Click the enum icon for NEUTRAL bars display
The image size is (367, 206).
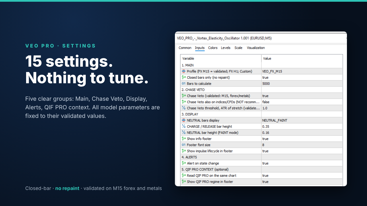pos(184,120)
